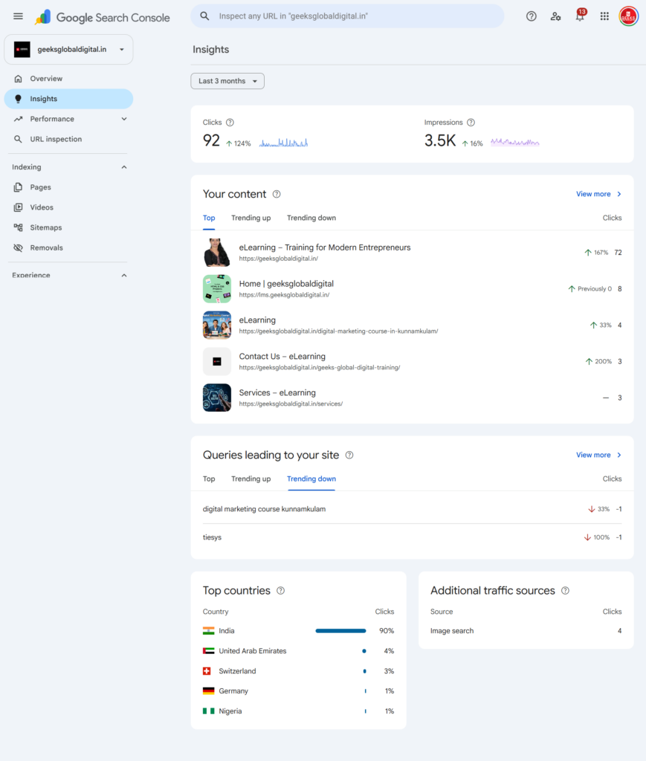646x761 pixels.
Task: Click the Inspect any URL search field
Action: click(347, 16)
